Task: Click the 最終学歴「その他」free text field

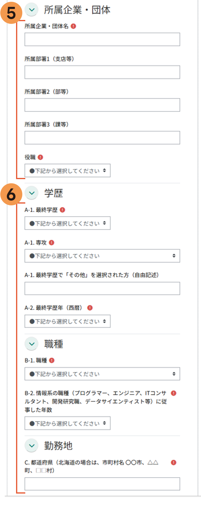Action: pyautogui.click(x=102, y=288)
